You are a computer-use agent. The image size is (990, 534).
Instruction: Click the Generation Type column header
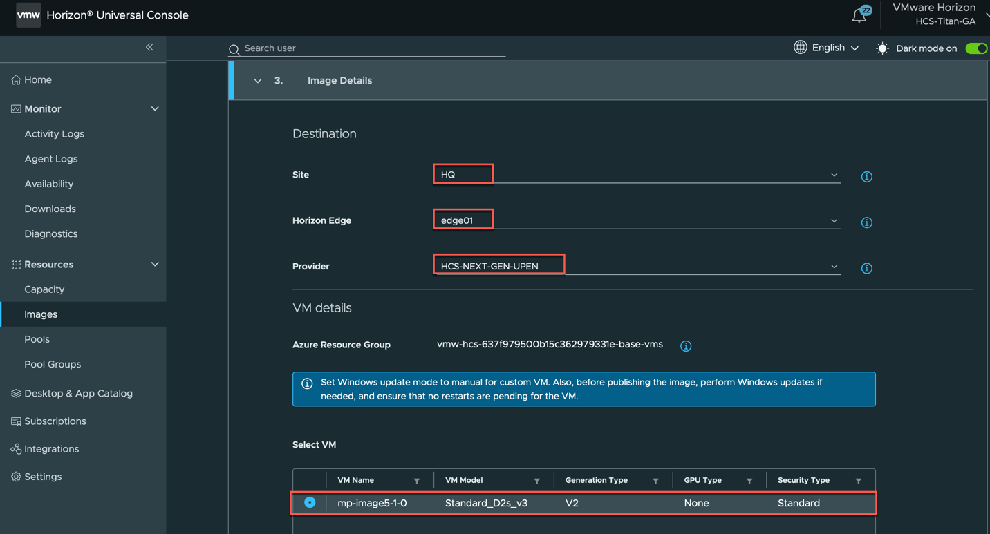(597, 480)
